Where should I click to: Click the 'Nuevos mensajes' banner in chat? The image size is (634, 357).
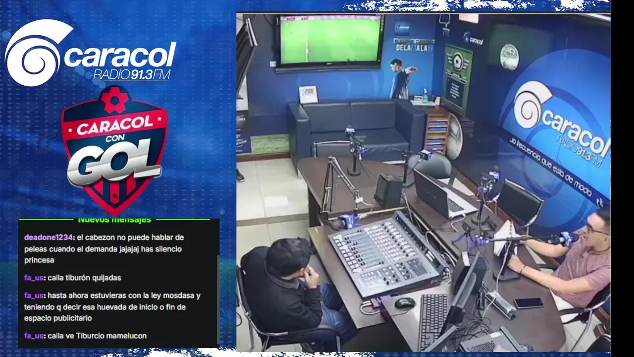pyautogui.click(x=114, y=220)
